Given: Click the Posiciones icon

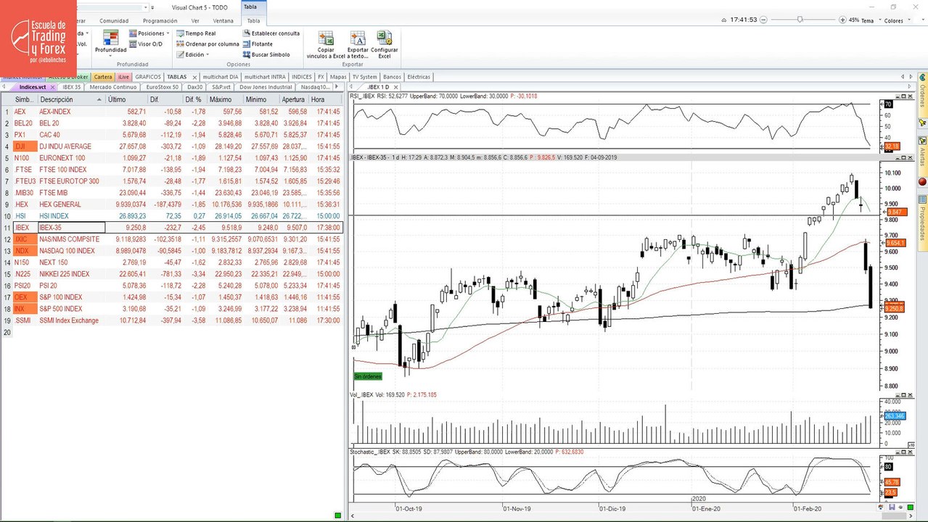Looking at the screenshot, I should coord(133,33).
